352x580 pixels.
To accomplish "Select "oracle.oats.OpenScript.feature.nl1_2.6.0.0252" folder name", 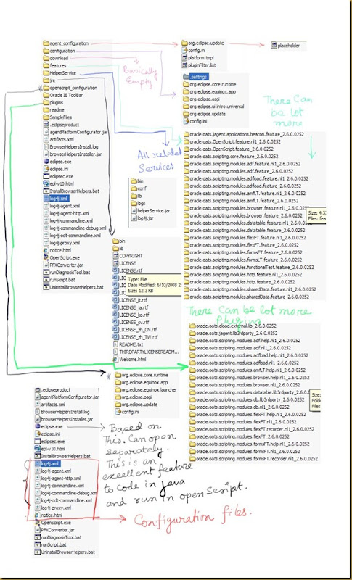I will click(x=235, y=141).
